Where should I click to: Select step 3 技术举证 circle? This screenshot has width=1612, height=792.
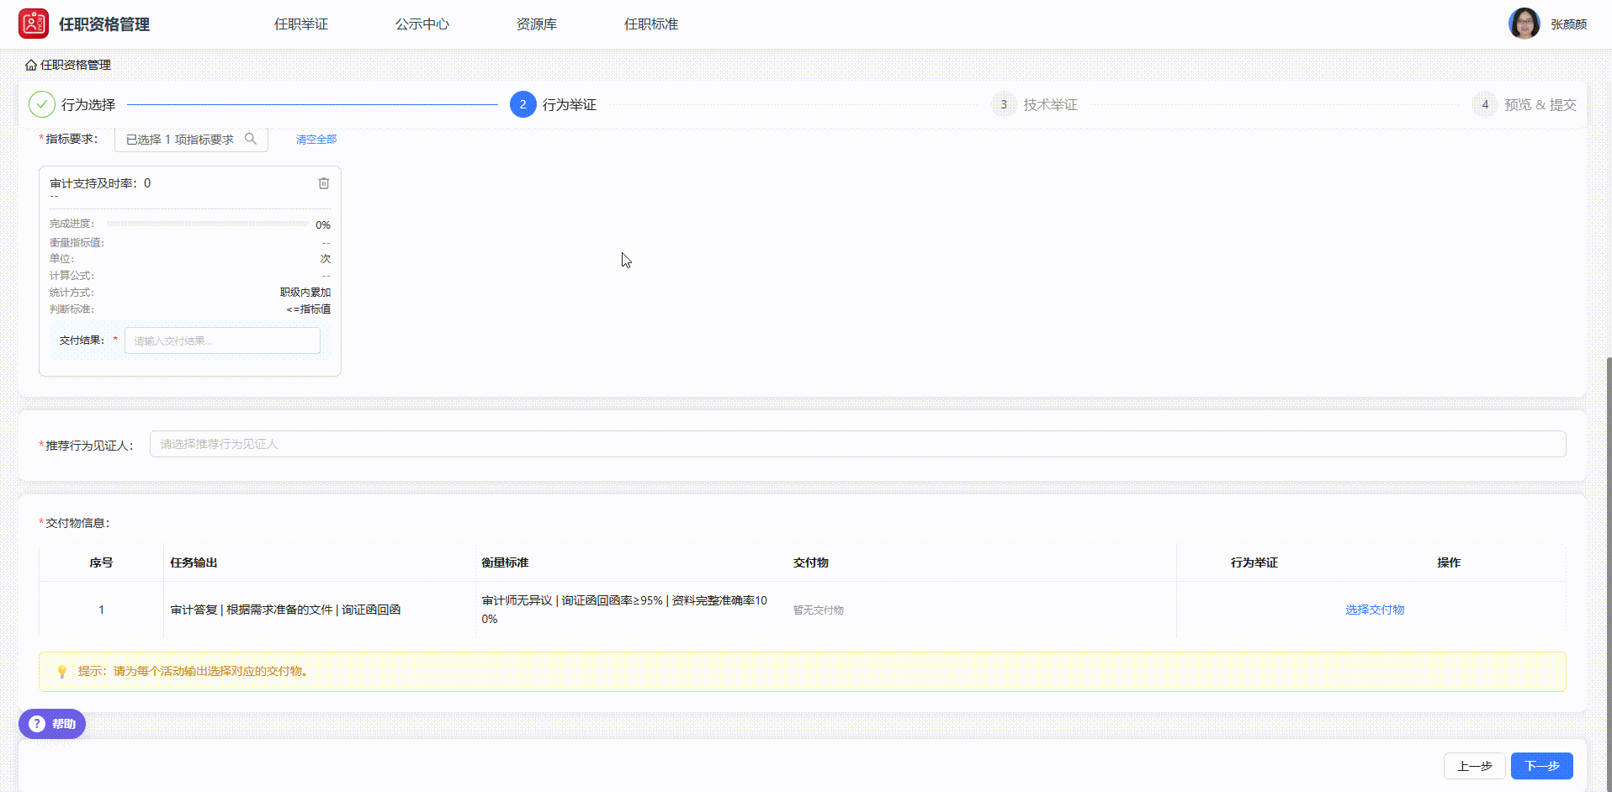pos(1004,103)
